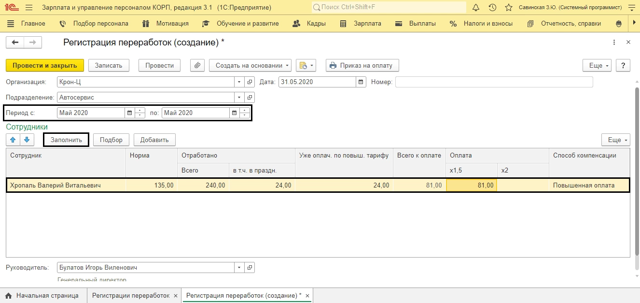Click the Заполнить button
This screenshot has width=640, height=303.
click(x=66, y=140)
